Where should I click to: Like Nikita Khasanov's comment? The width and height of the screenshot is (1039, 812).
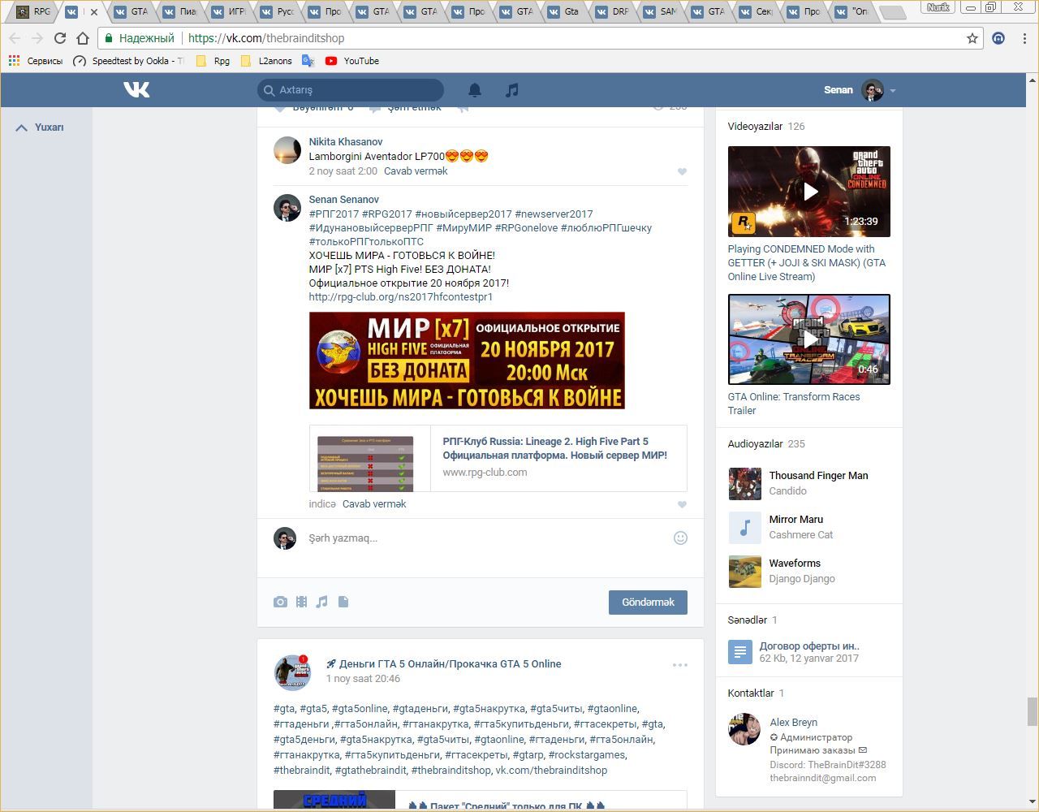click(x=682, y=171)
